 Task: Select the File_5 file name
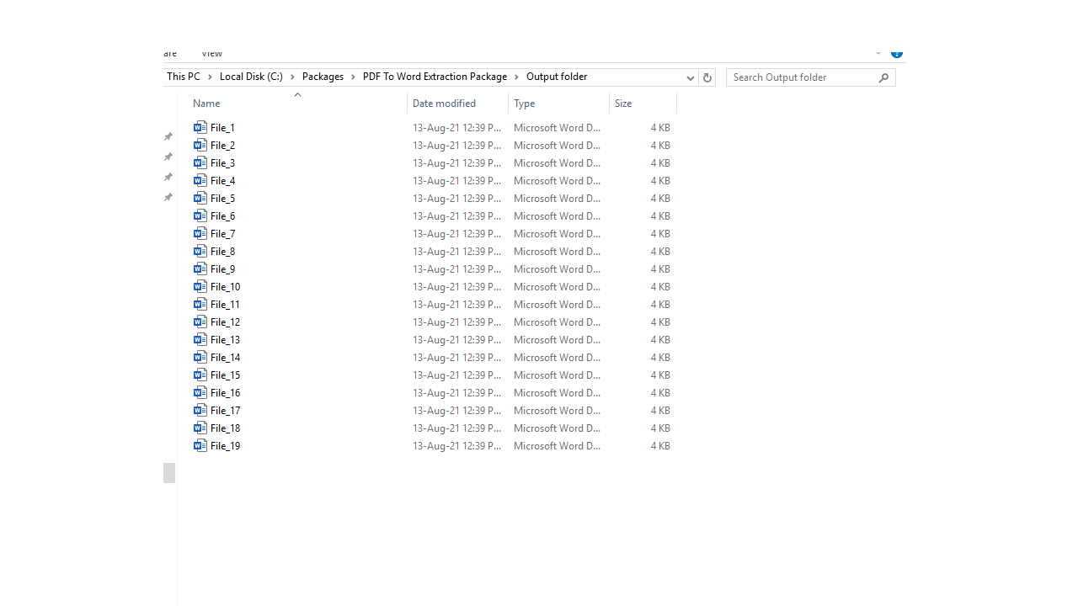click(222, 199)
